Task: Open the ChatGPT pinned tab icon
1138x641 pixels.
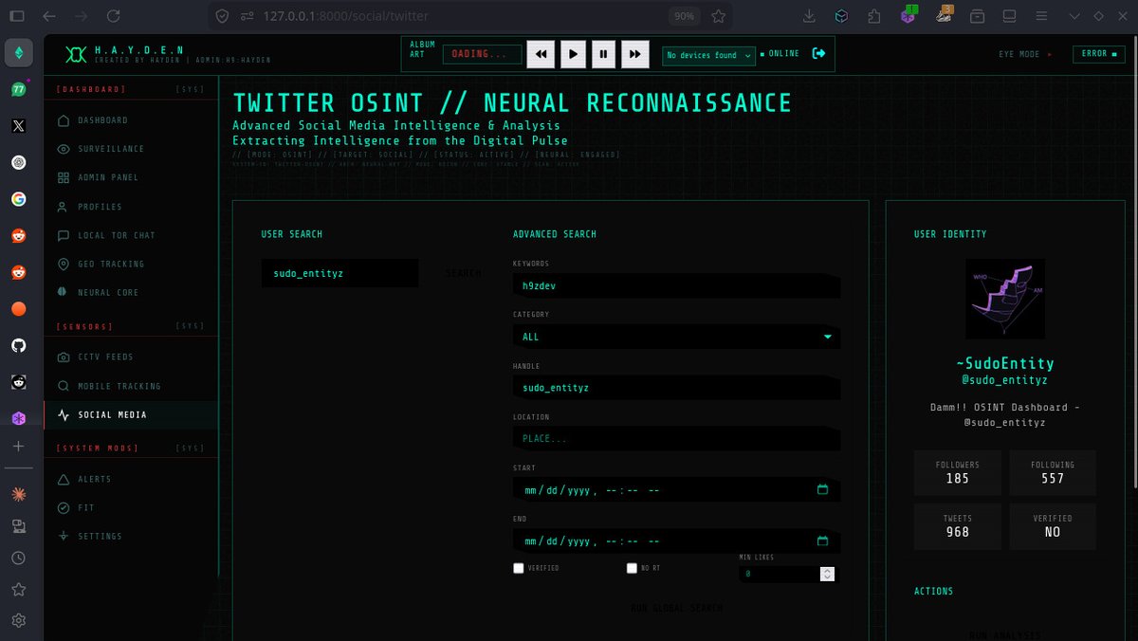Action: [18, 162]
